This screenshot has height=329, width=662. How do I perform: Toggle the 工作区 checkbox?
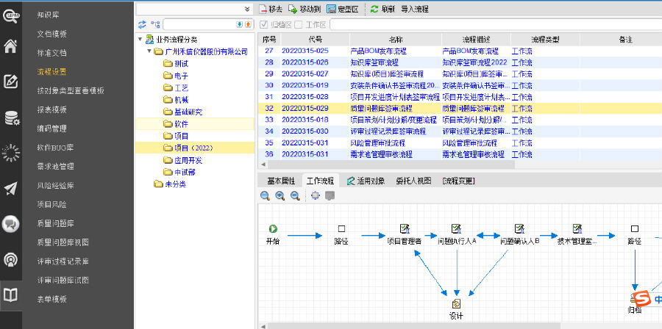[299, 24]
